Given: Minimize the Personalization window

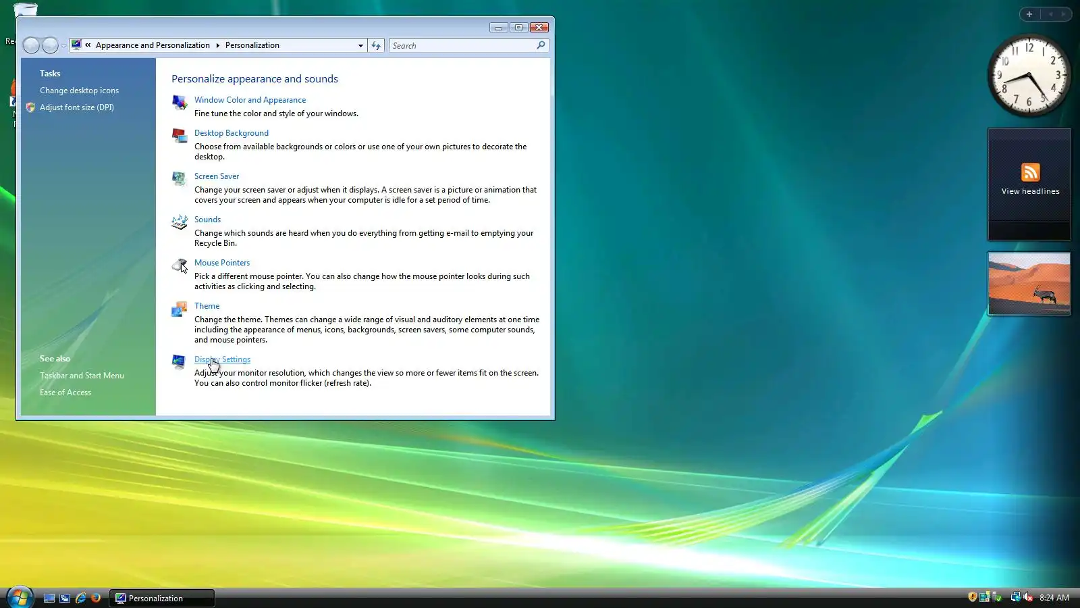Looking at the screenshot, I should (499, 28).
